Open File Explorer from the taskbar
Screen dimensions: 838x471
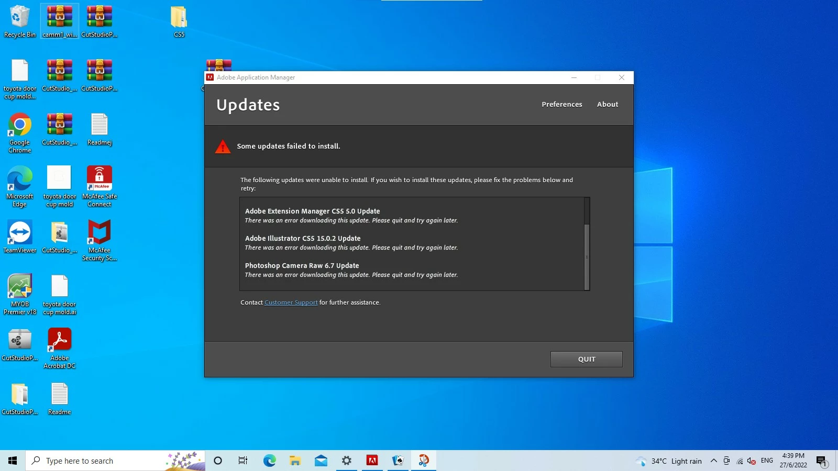295,461
